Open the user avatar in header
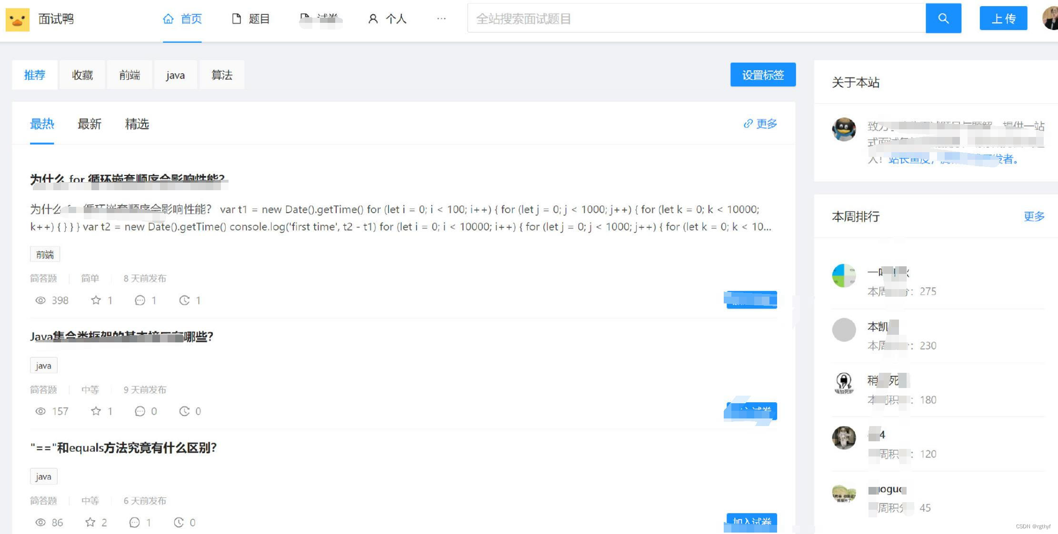This screenshot has height=534, width=1058. [x=1050, y=19]
